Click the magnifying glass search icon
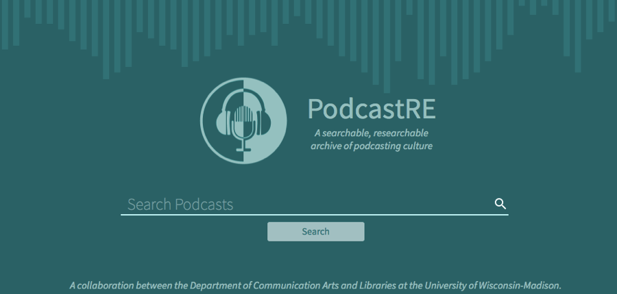The height and width of the screenshot is (294, 617). (x=500, y=204)
